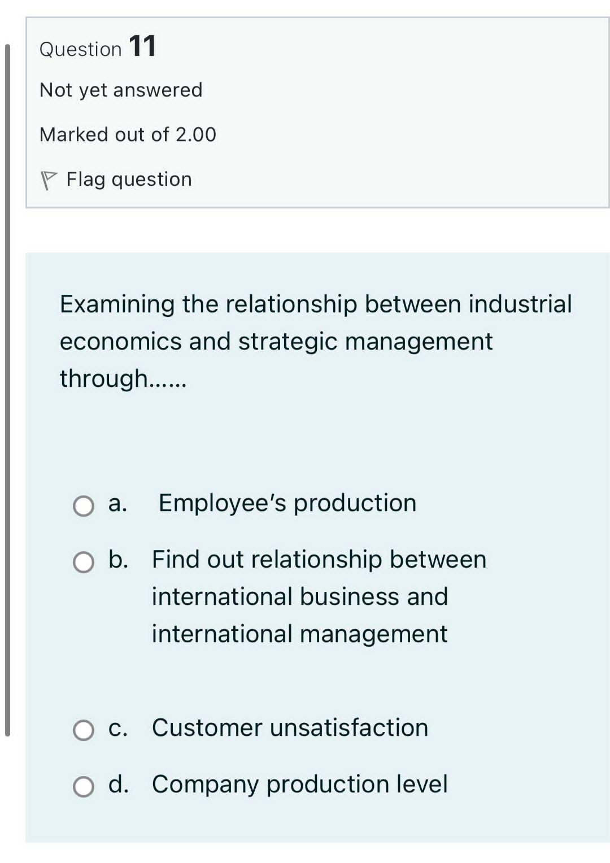Click the flag icon beside Flag question

point(50,179)
